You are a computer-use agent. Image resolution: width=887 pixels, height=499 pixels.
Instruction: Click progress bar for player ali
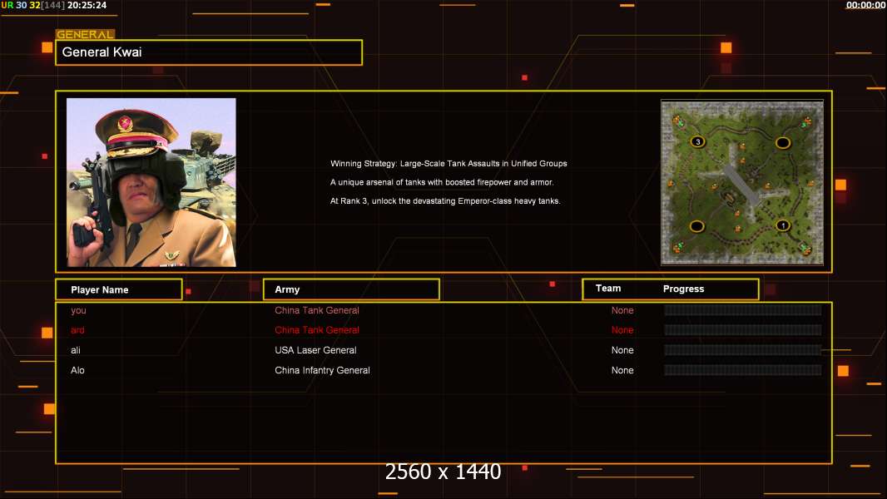pos(743,350)
